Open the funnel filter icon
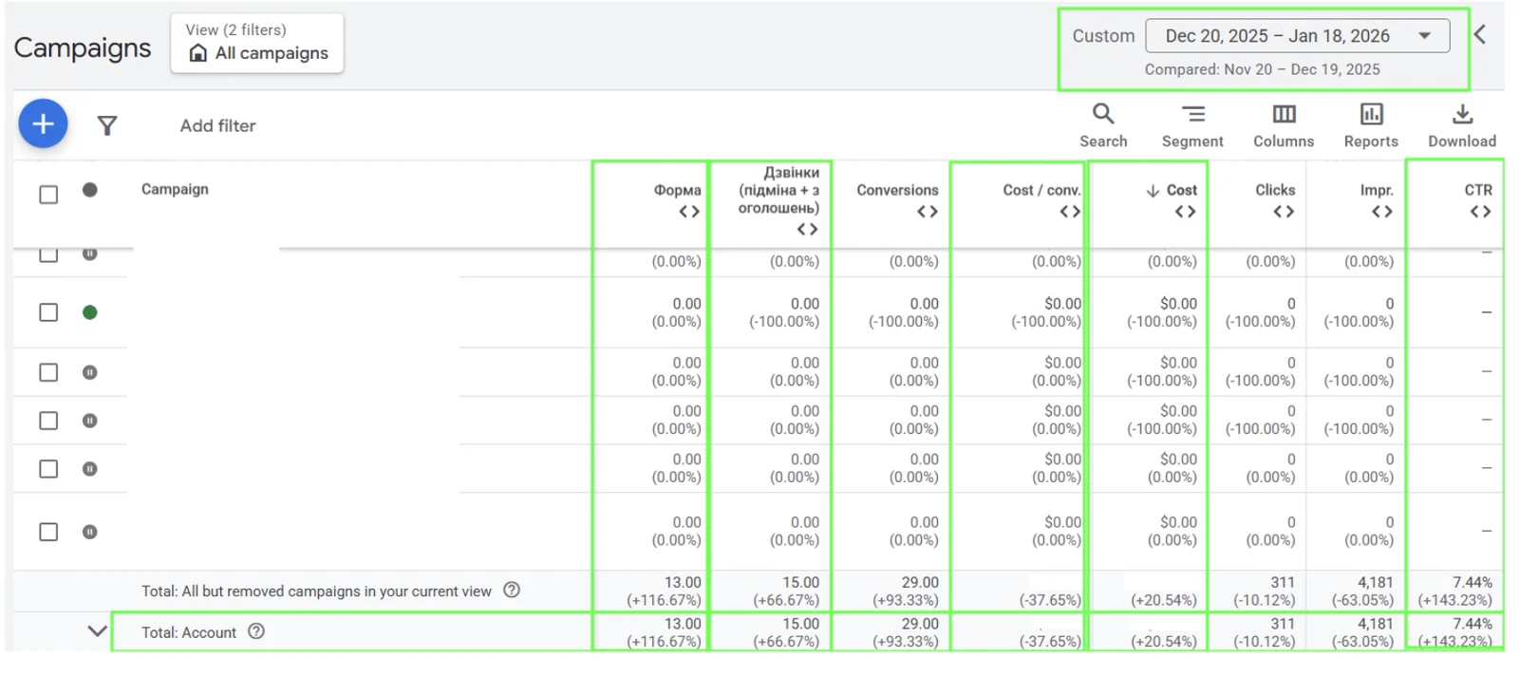The width and height of the screenshot is (1519, 694). tap(107, 125)
